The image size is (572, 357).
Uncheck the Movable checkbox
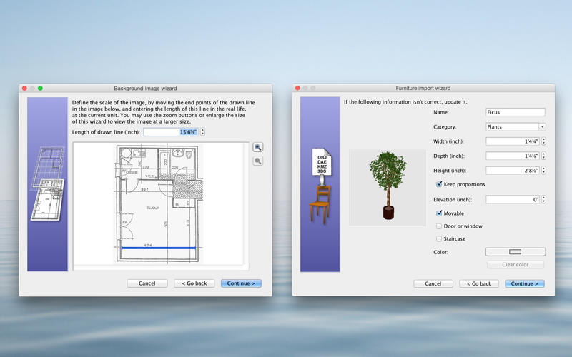(x=438, y=213)
